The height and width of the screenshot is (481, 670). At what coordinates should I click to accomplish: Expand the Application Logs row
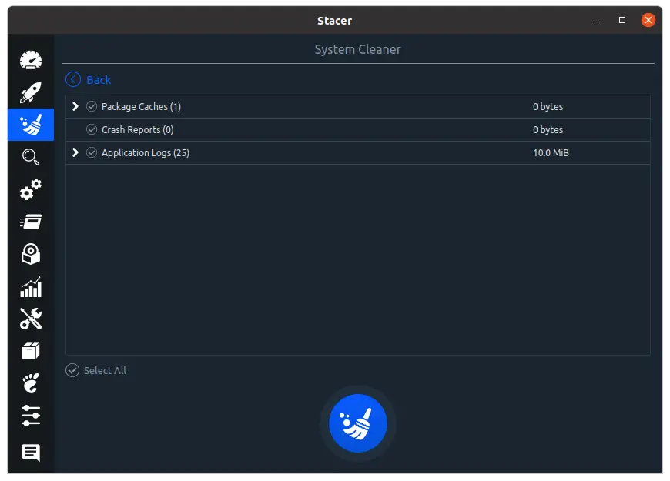[x=75, y=152]
